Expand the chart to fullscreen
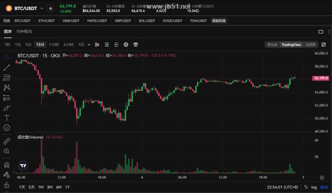The image size is (332, 193). pos(324,45)
